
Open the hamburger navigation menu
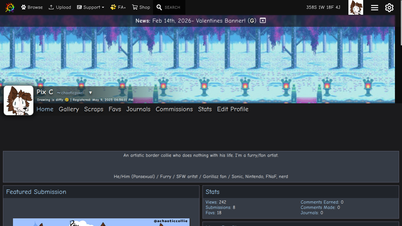374,7
